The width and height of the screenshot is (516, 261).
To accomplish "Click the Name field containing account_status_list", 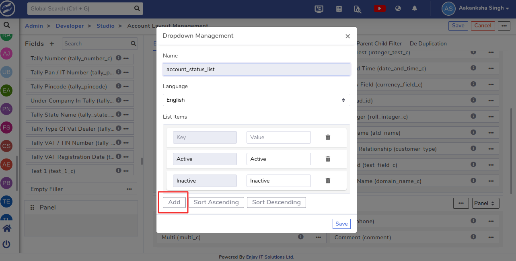I will coord(256,69).
